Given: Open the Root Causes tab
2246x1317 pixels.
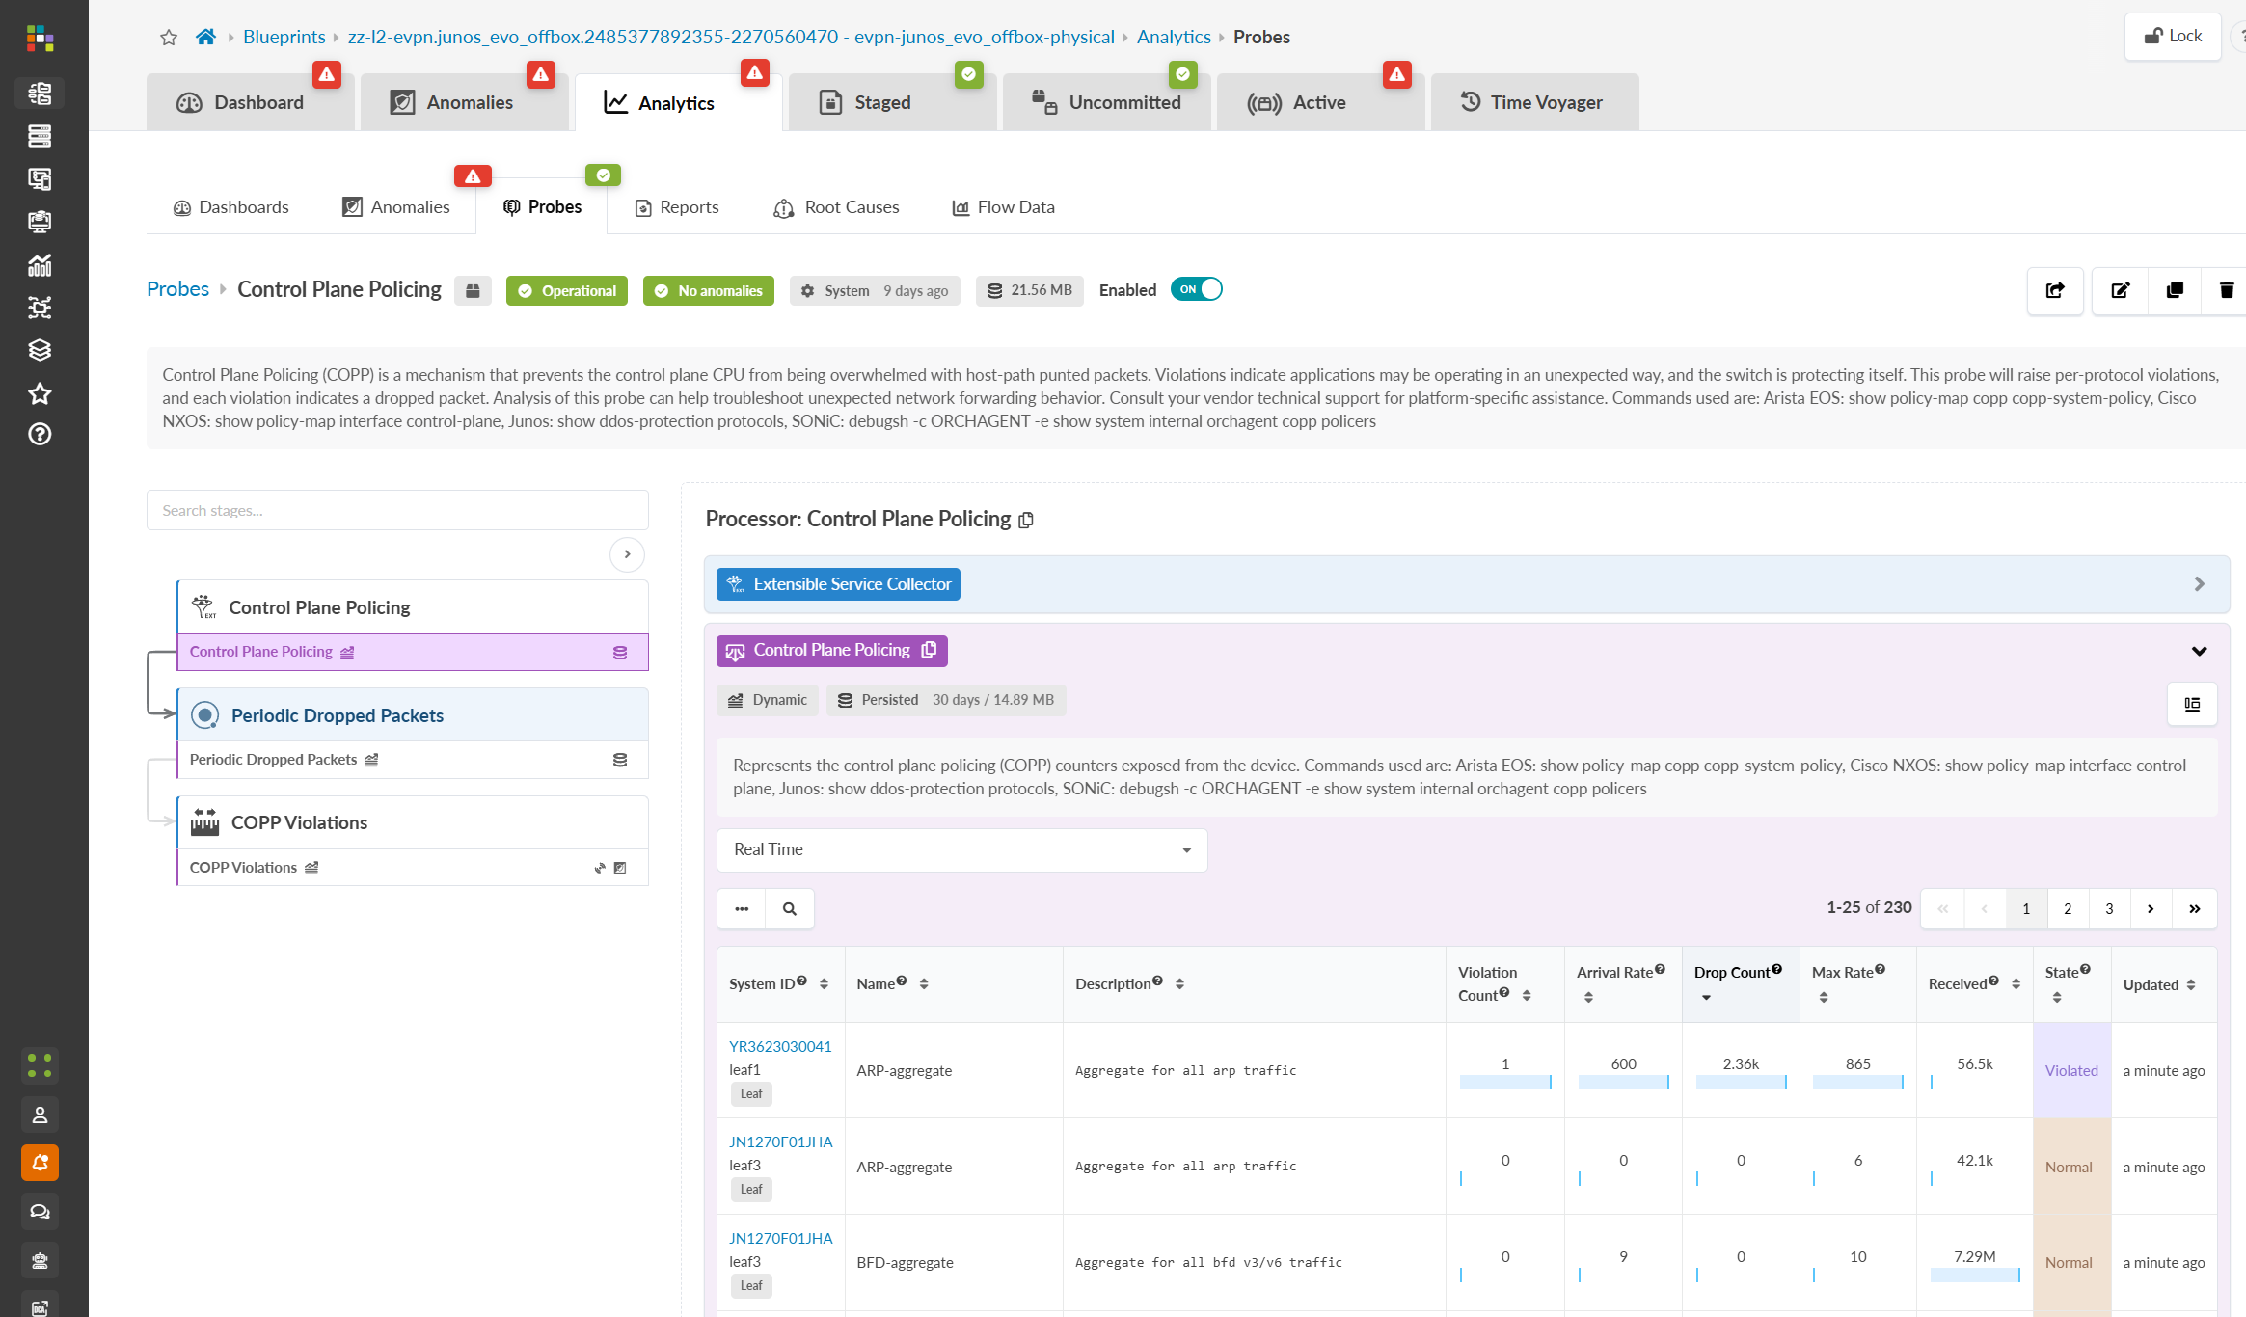Looking at the screenshot, I should (x=836, y=207).
